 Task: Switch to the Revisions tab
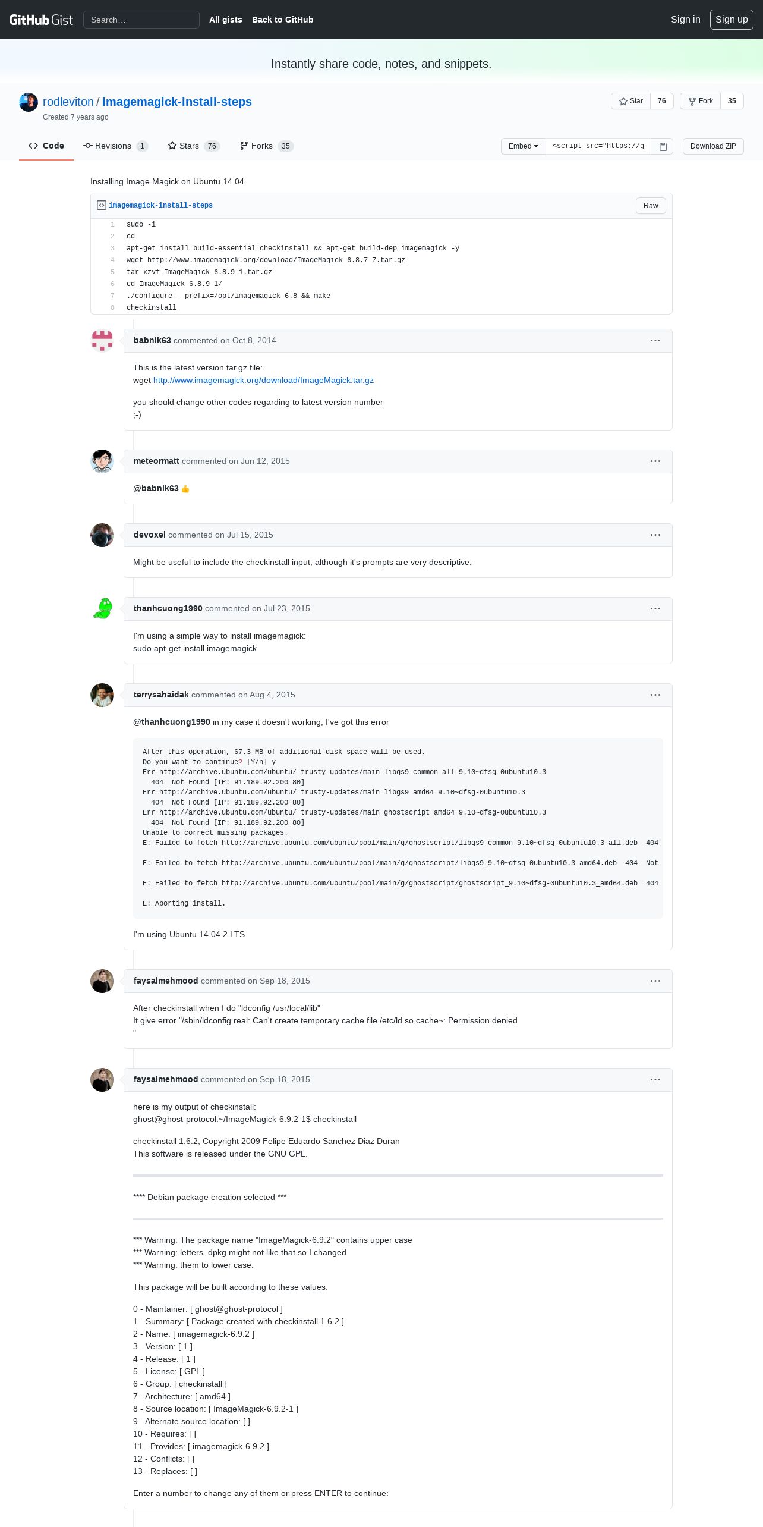(115, 146)
